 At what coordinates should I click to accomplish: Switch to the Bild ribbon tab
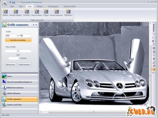pyautogui.click(x=21, y=6)
